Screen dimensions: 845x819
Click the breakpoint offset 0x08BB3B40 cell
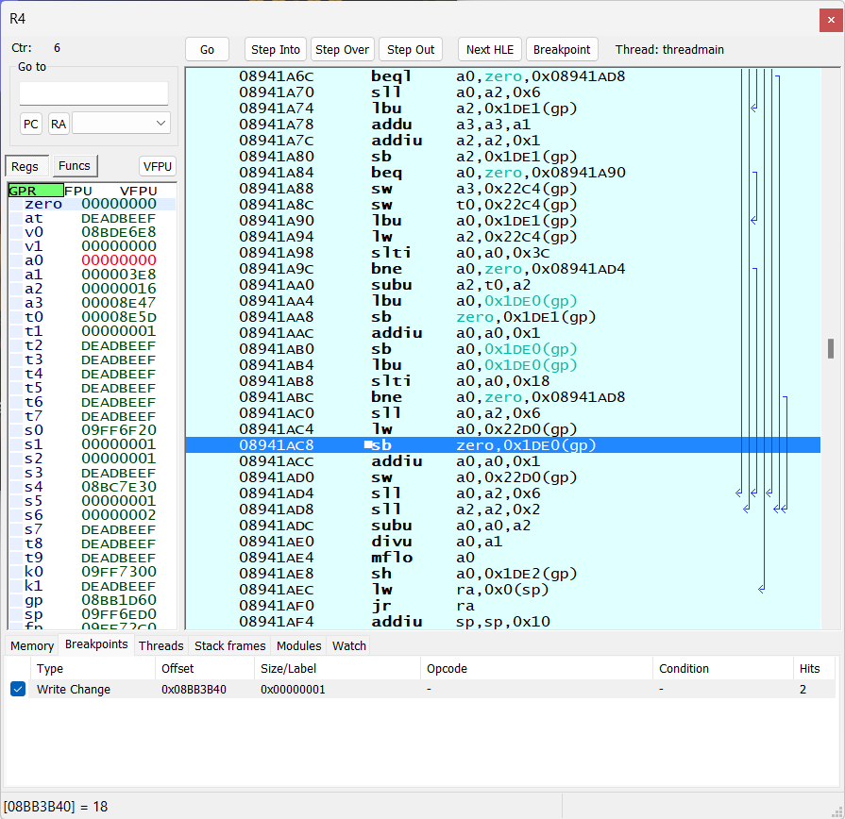pos(194,689)
